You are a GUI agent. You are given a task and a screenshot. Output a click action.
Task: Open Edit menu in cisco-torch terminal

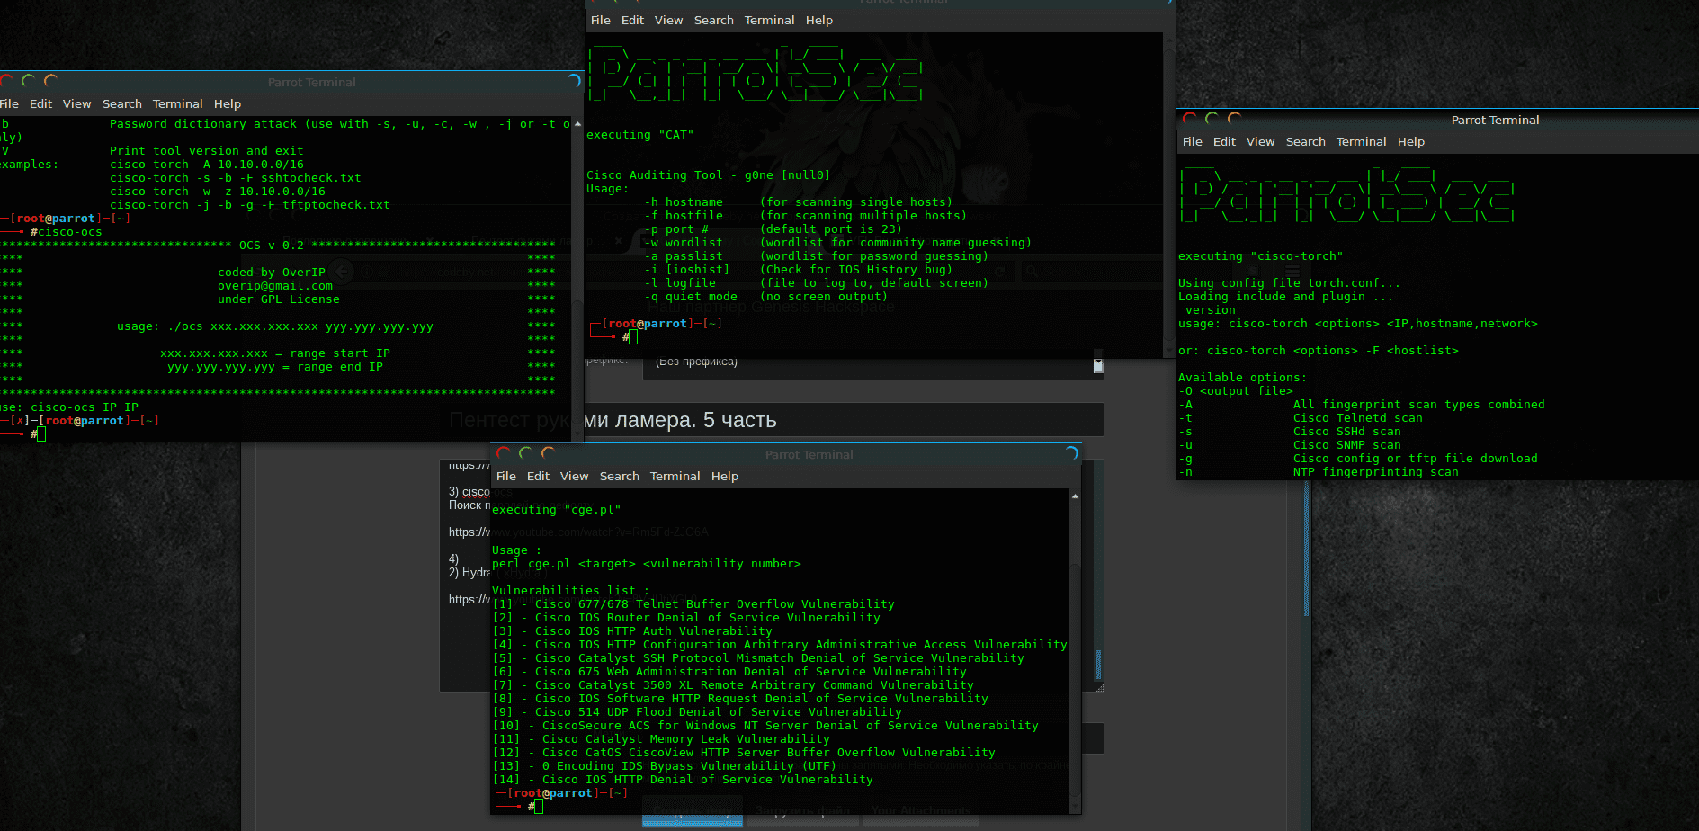point(1224,142)
